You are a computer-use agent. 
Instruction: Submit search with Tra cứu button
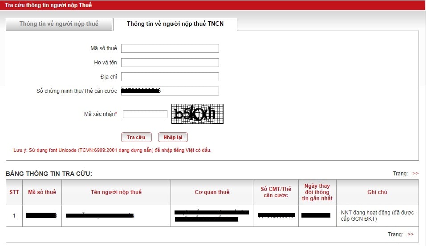pyautogui.click(x=136, y=137)
